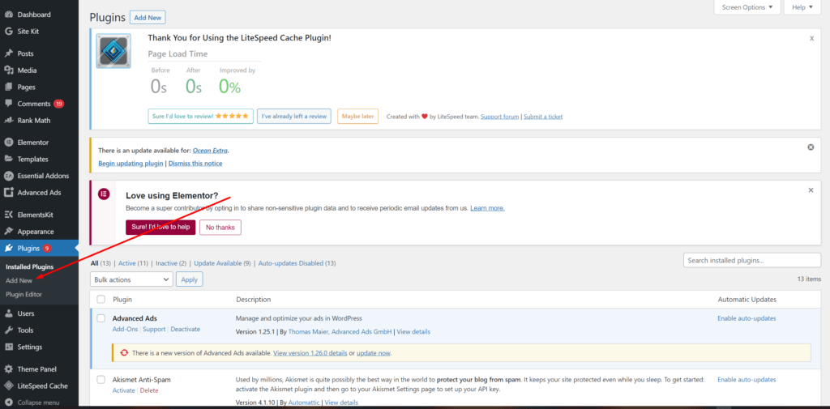
Task: Check the Akismet Anti-Spam checkbox
Action: click(x=101, y=379)
